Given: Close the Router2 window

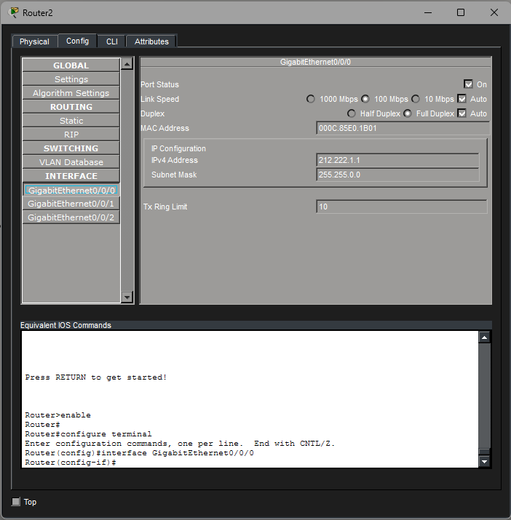Looking at the screenshot, I should pyautogui.click(x=494, y=13).
